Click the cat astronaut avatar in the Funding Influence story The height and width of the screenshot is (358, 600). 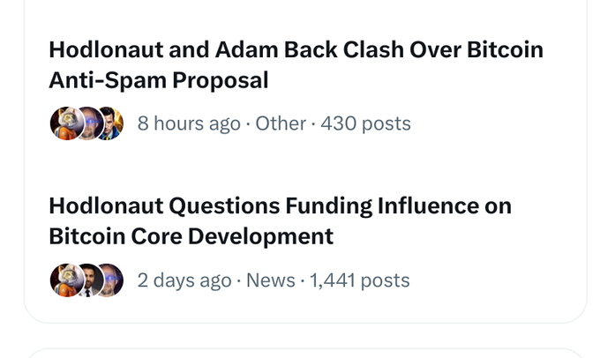(x=64, y=280)
